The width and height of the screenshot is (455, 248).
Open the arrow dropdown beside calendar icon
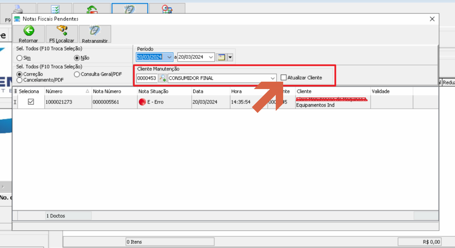tap(230, 57)
